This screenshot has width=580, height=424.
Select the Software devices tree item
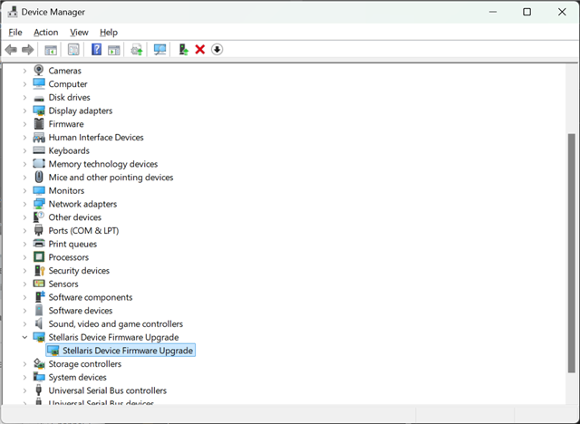tap(81, 311)
